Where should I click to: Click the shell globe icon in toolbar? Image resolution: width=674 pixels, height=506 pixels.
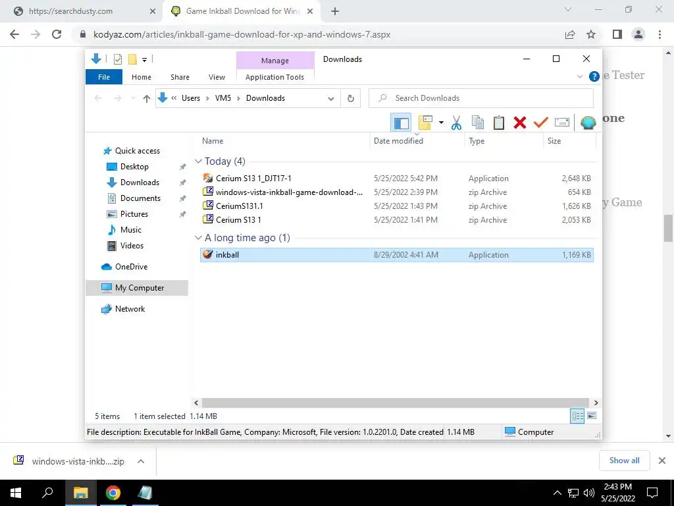click(x=588, y=123)
